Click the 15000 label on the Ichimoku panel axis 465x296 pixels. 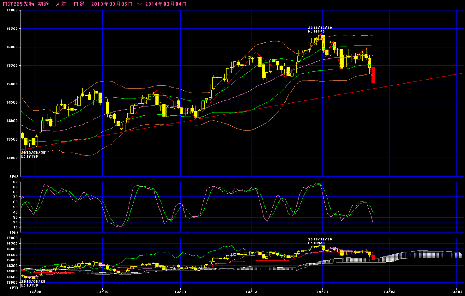(12, 260)
